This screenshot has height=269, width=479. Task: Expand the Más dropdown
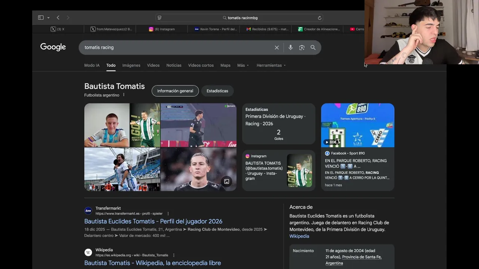243,65
